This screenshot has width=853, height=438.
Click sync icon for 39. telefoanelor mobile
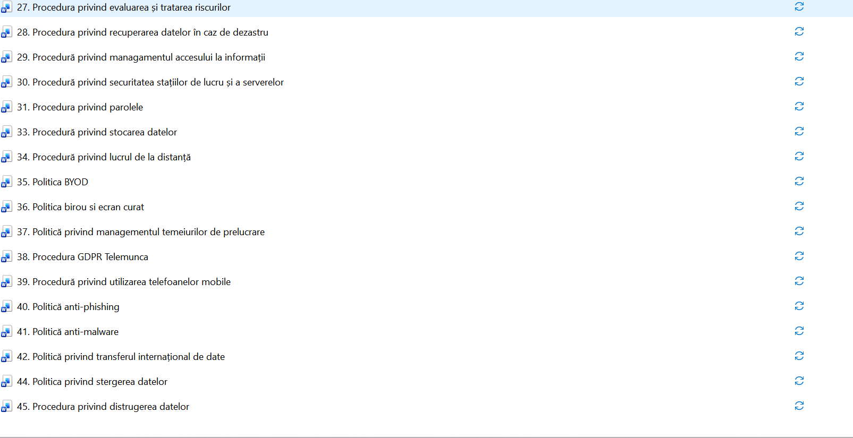pyautogui.click(x=799, y=281)
